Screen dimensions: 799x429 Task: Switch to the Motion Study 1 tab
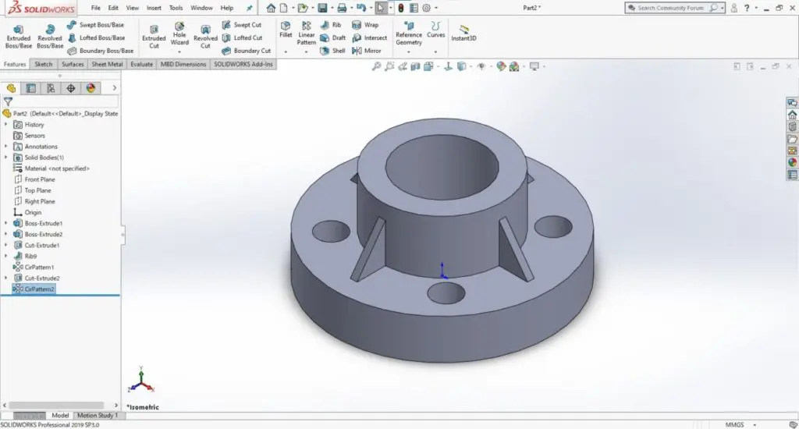(98, 416)
